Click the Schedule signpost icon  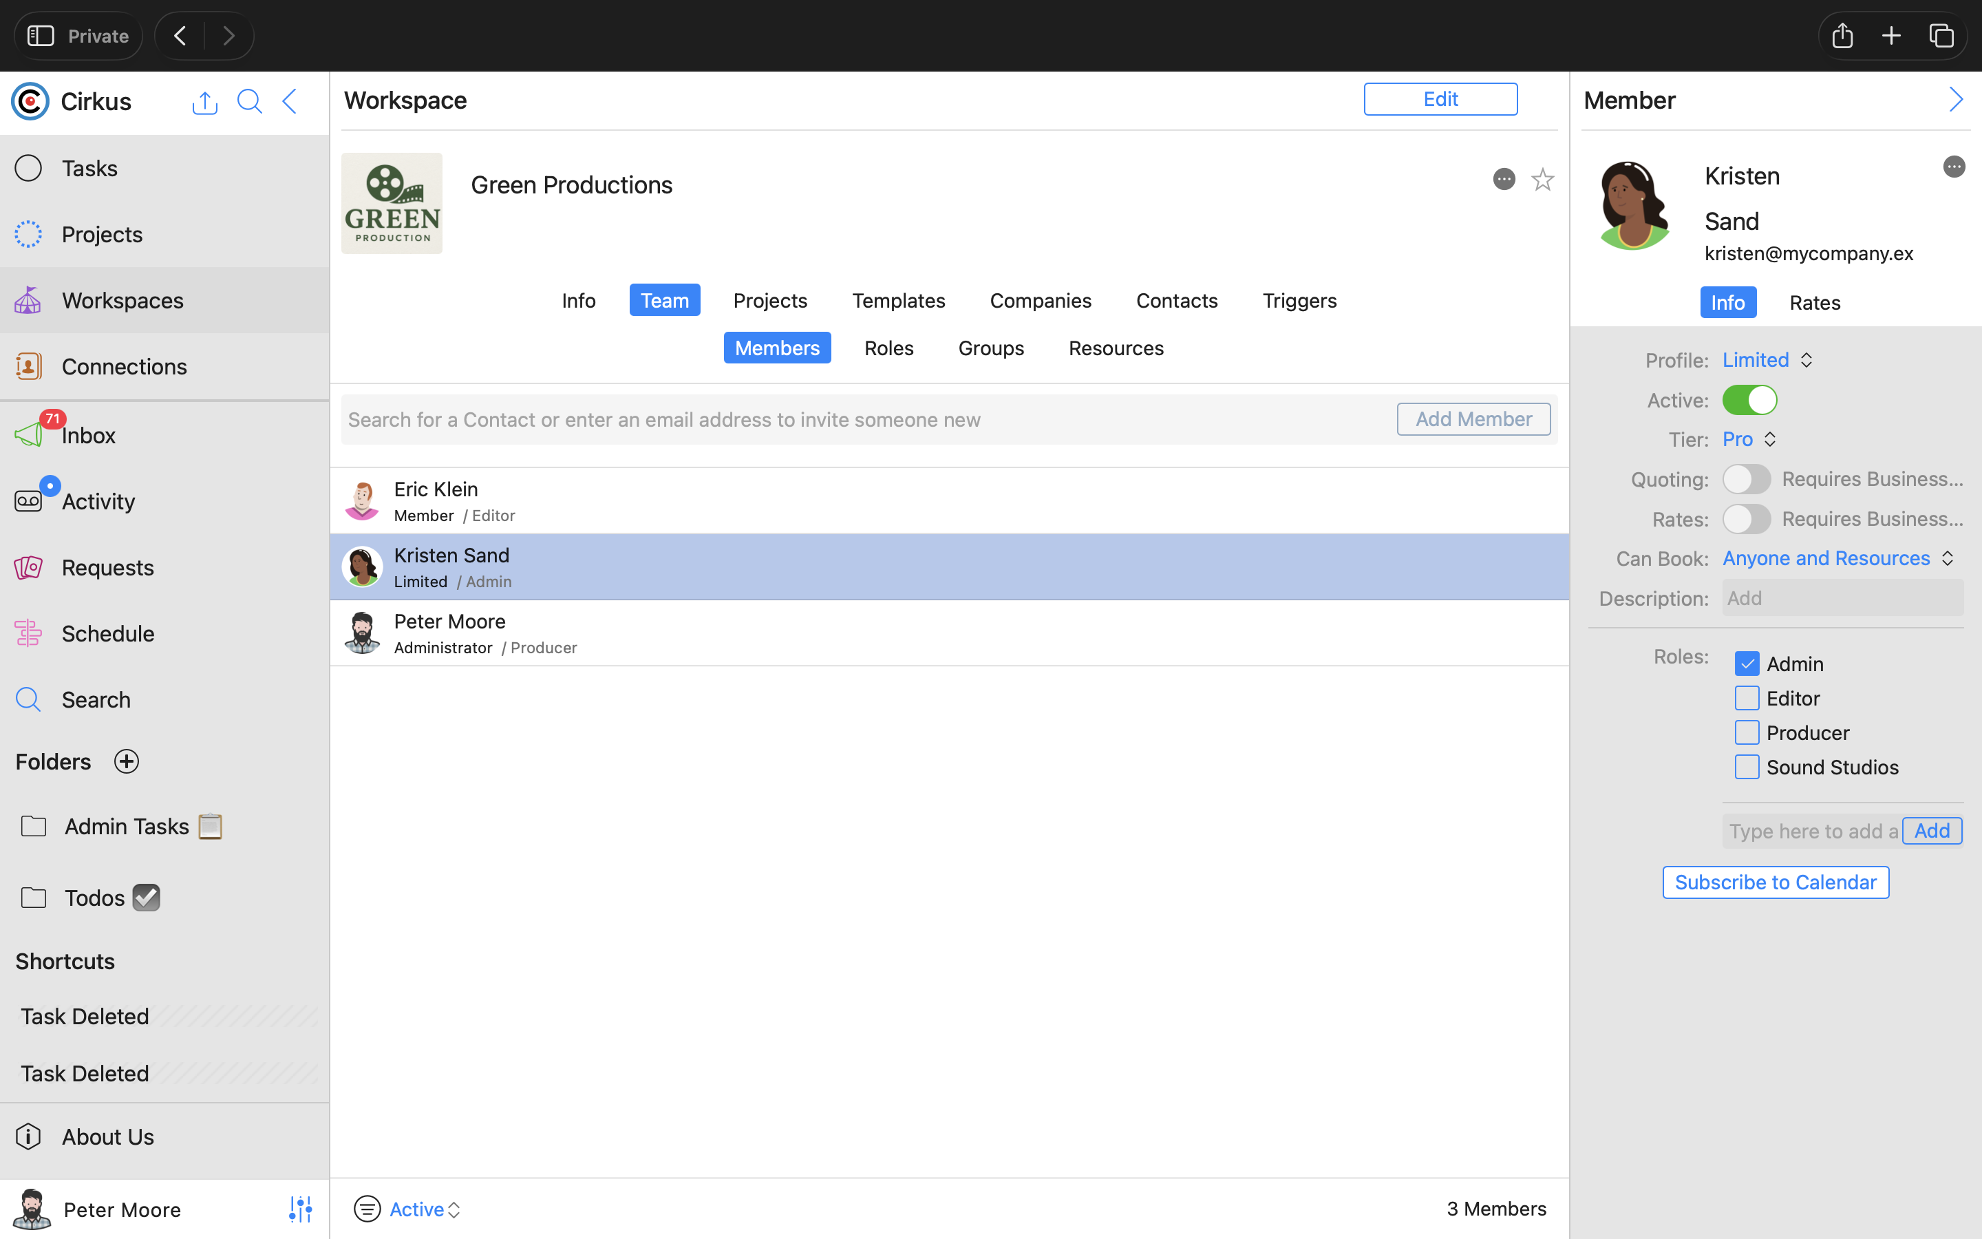(29, 633)
